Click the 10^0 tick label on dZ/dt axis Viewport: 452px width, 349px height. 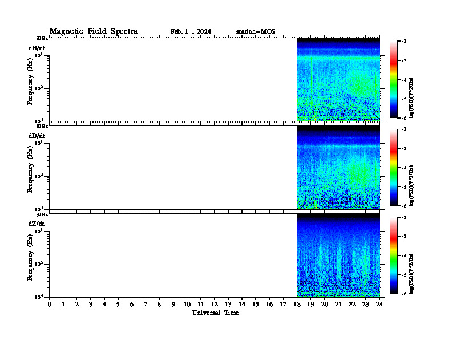point(39,264)
